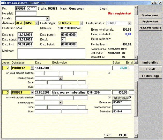
Task: Click the PURRET2 date field 13.04.2004
Action: coord(43,68)
